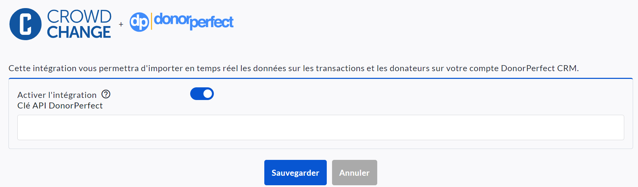Click the plus sign between the logos
This screenshot has width=638, height=187.
[x=121, y=24]
